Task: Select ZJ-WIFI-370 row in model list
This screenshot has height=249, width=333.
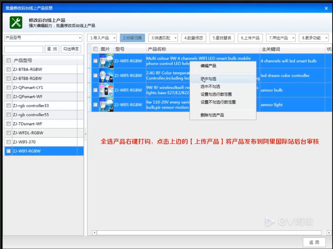Action: pos(44,142)
